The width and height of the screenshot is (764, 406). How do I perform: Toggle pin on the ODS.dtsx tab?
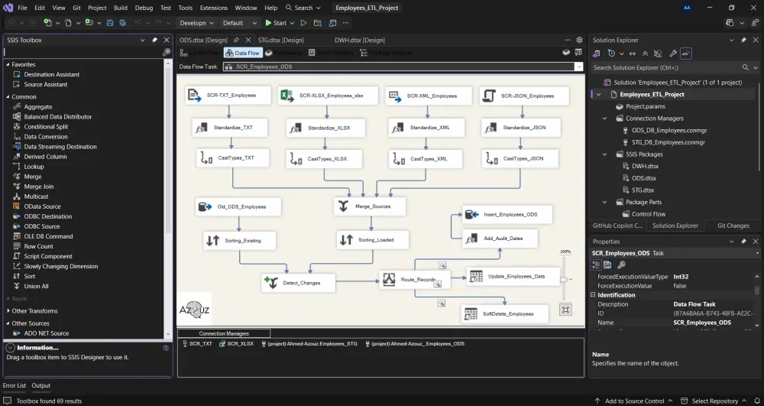pyautogui.click(x=236, y=40)
